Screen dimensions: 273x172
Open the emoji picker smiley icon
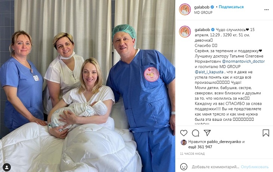184,167
